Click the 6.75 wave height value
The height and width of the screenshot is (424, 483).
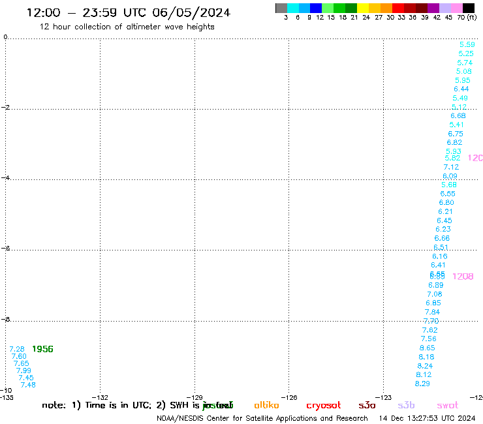[456, 134]
